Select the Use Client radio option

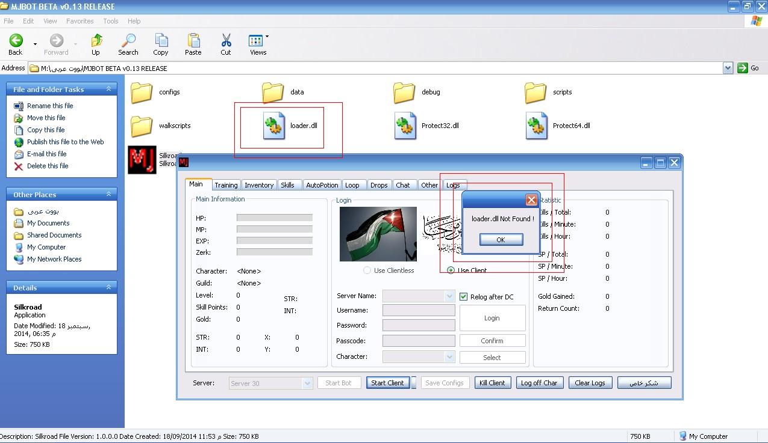click(x=451, y=270)
